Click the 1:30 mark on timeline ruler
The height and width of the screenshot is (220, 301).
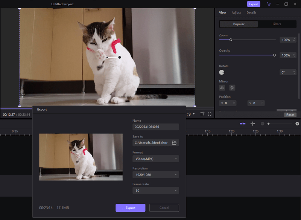coord(280,131)
